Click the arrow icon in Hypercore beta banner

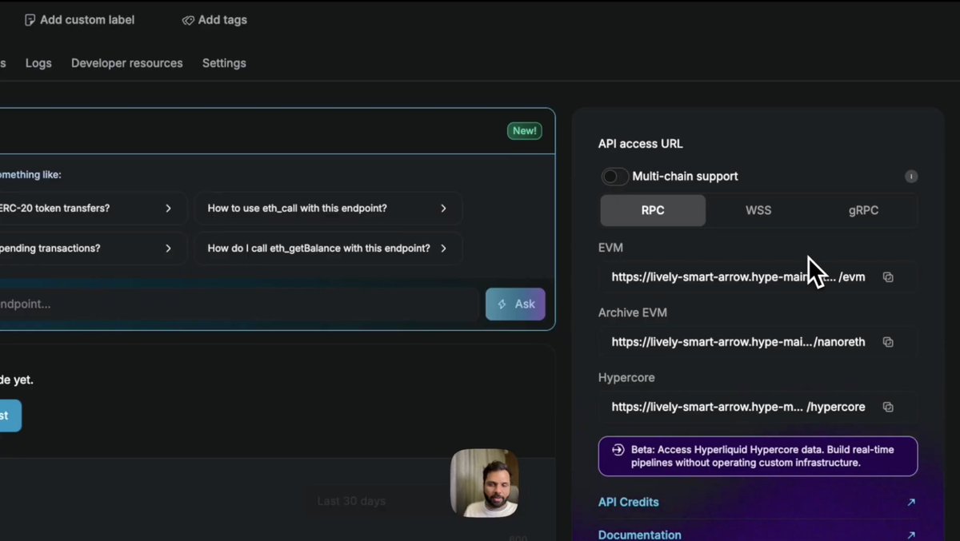click(x=618, y=450)
